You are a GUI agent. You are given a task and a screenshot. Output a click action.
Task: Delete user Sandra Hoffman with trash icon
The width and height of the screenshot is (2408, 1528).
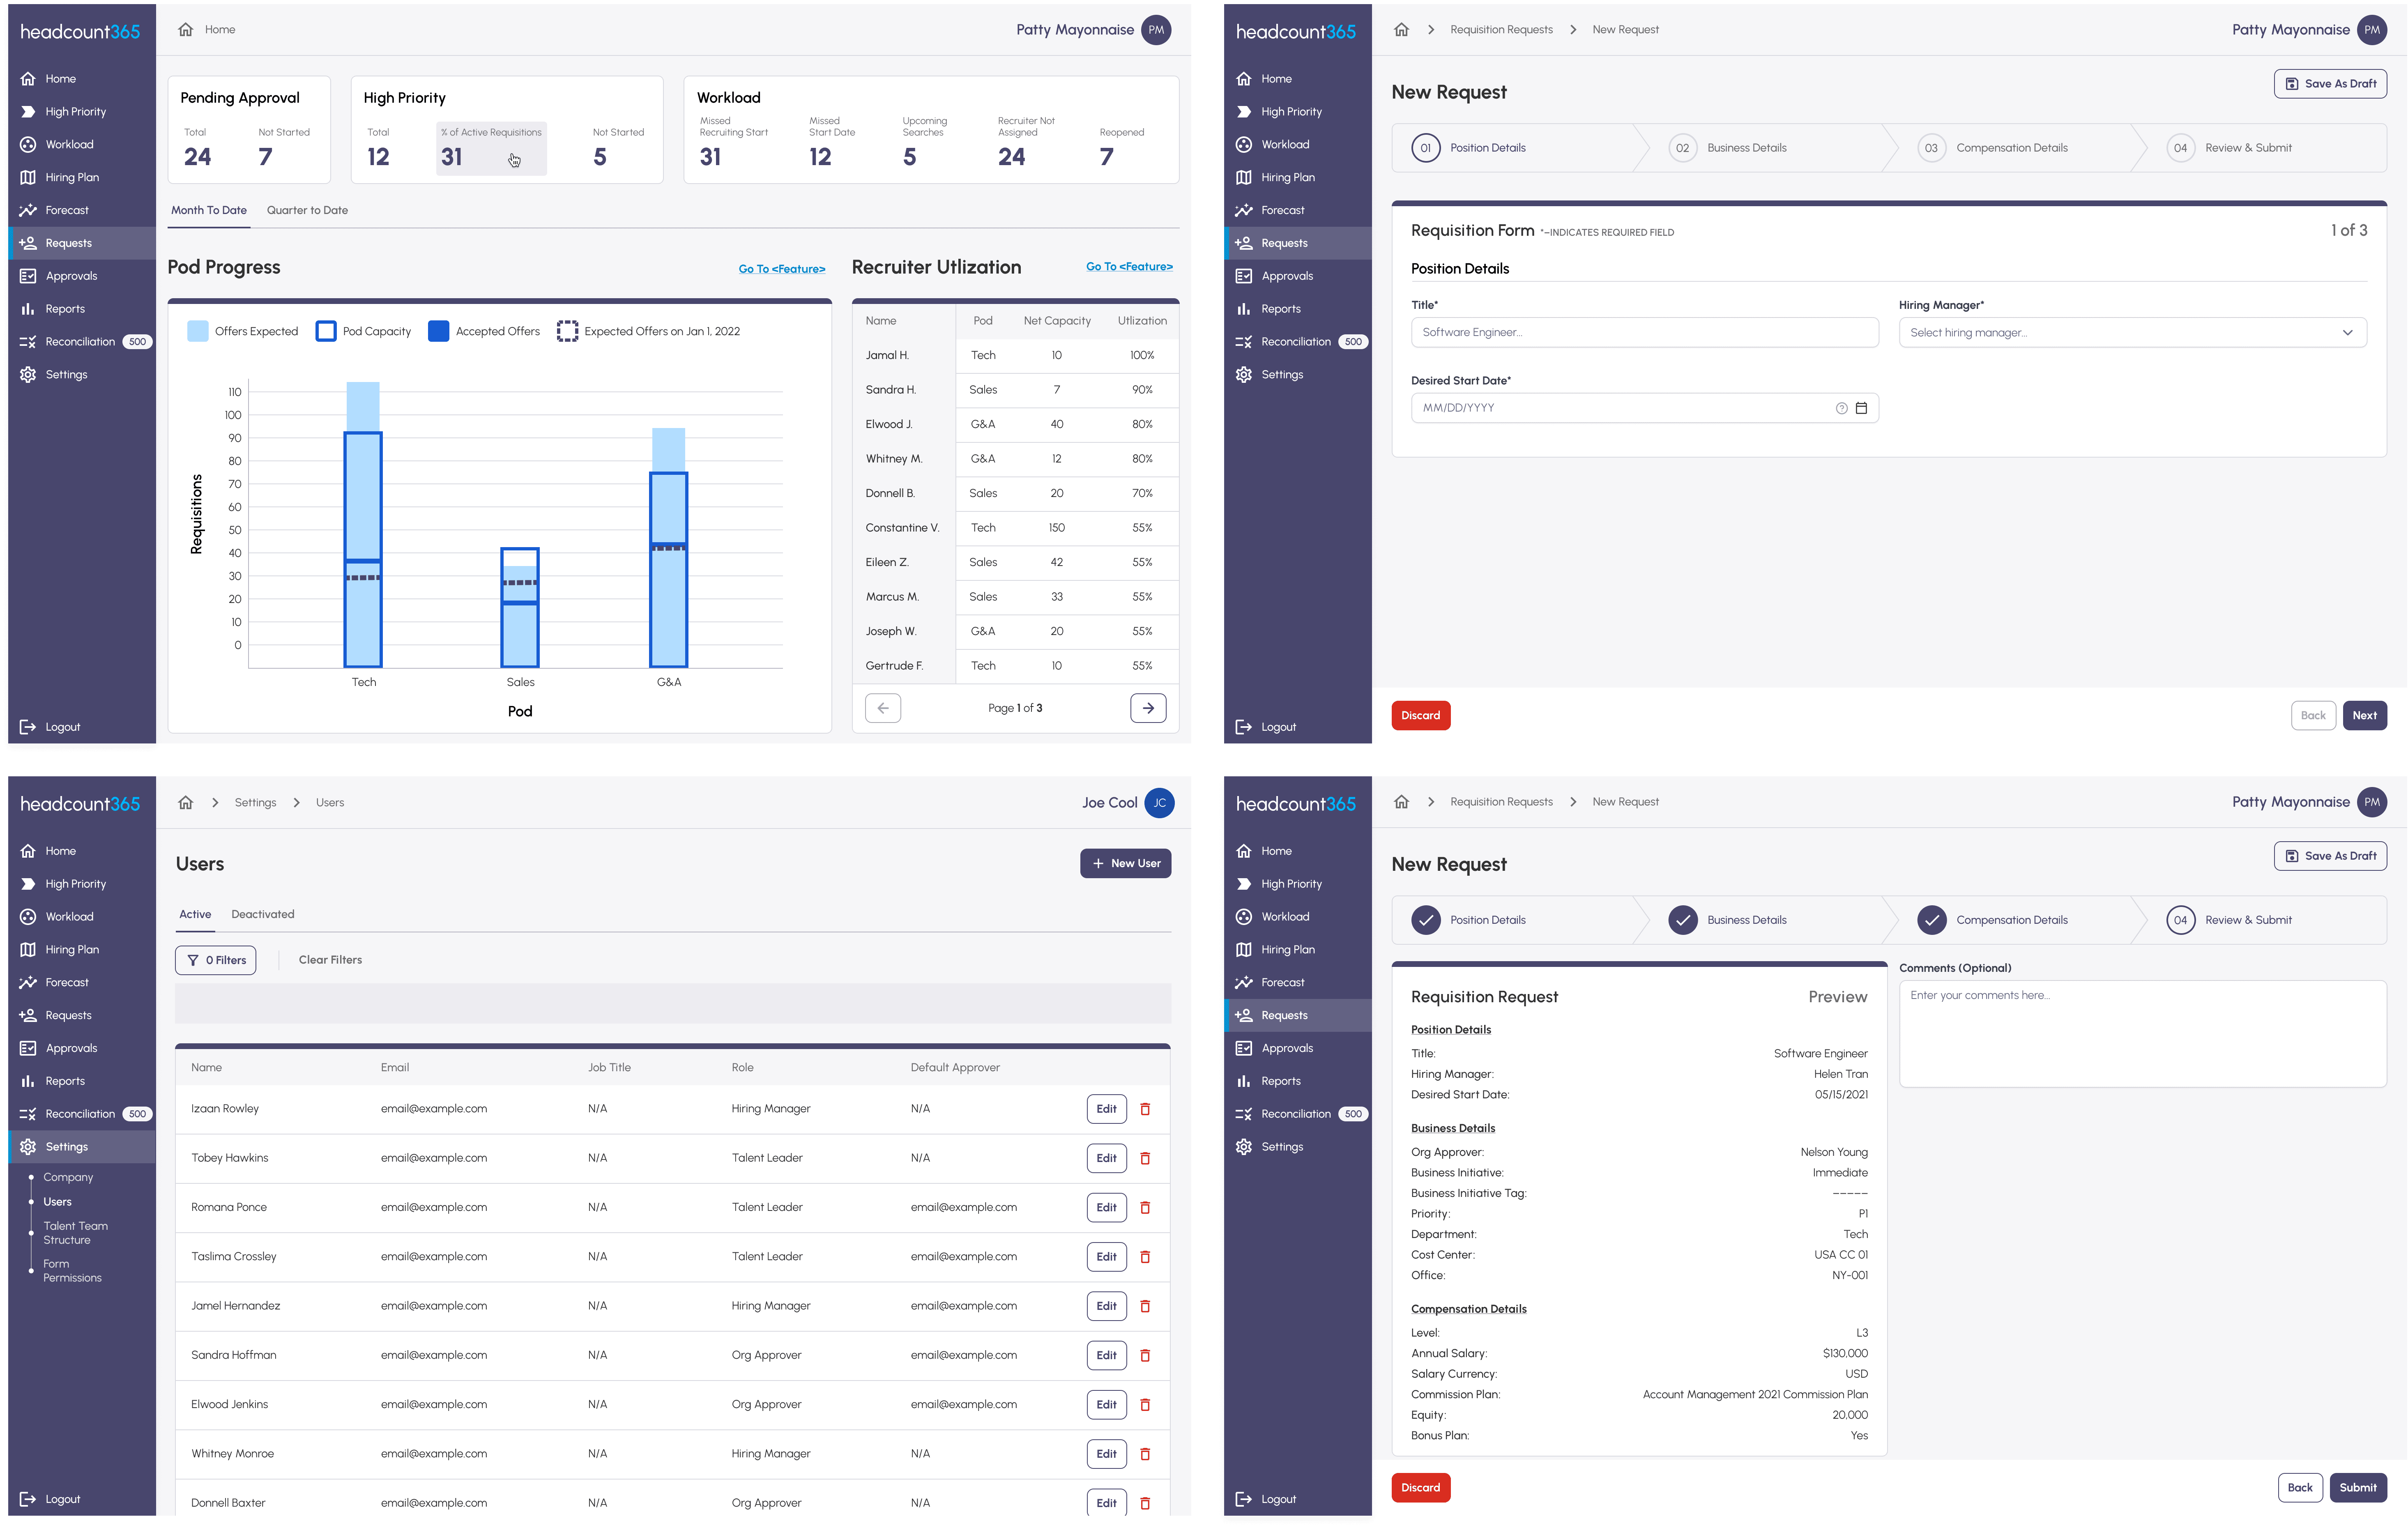click(x=1145, y=1355)
